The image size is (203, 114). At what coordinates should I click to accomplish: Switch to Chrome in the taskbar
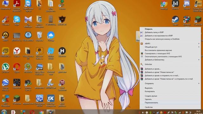42,112
